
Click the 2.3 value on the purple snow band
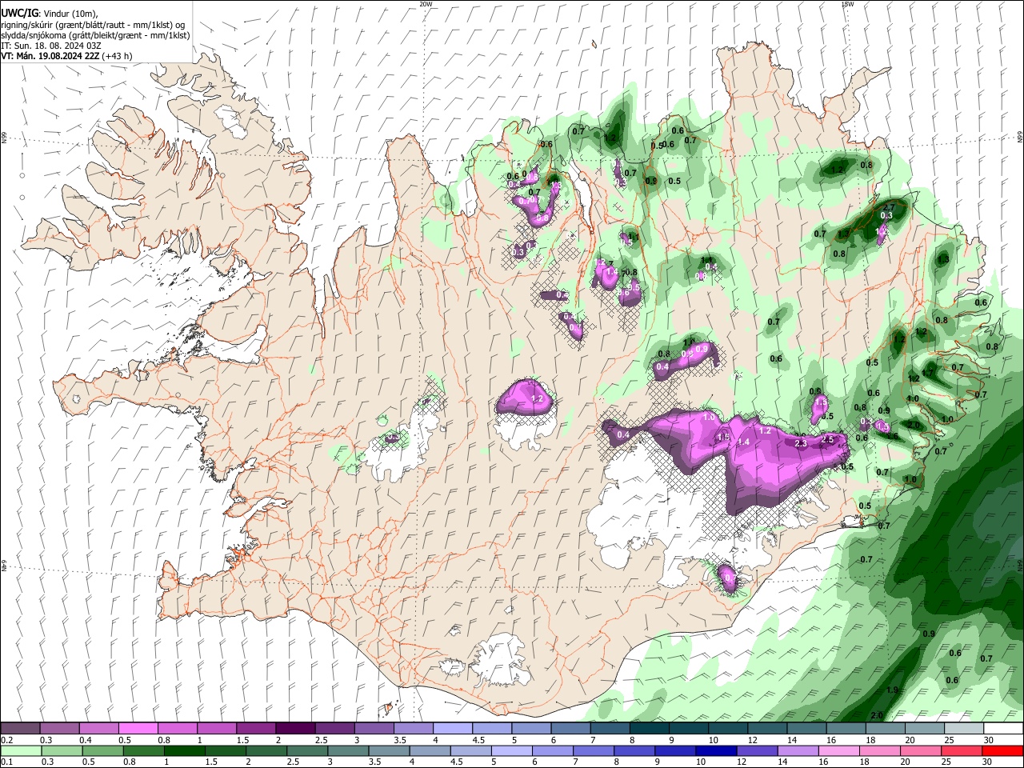pyautogui.click(x=801, y=443)
